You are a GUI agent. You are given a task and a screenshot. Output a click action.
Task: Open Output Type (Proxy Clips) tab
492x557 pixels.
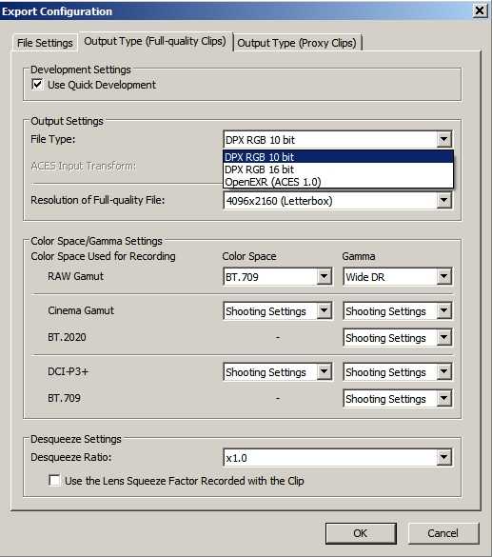click(297, 43)
